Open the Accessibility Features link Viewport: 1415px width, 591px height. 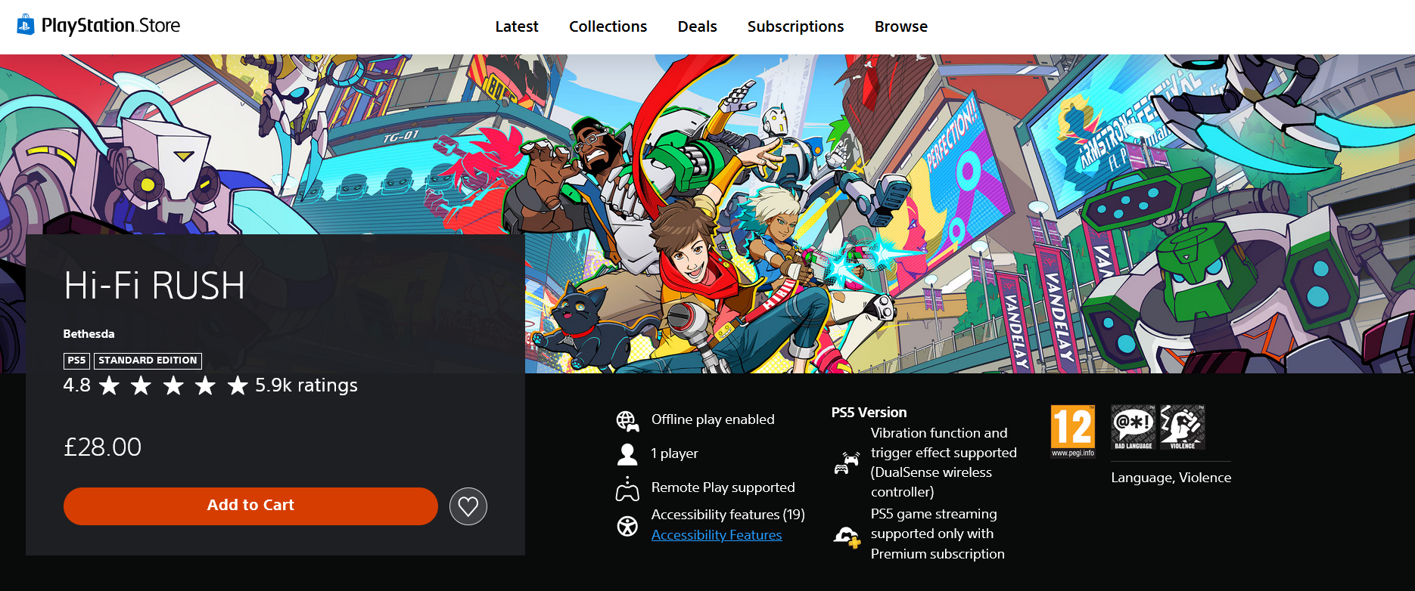coord(716,535)
